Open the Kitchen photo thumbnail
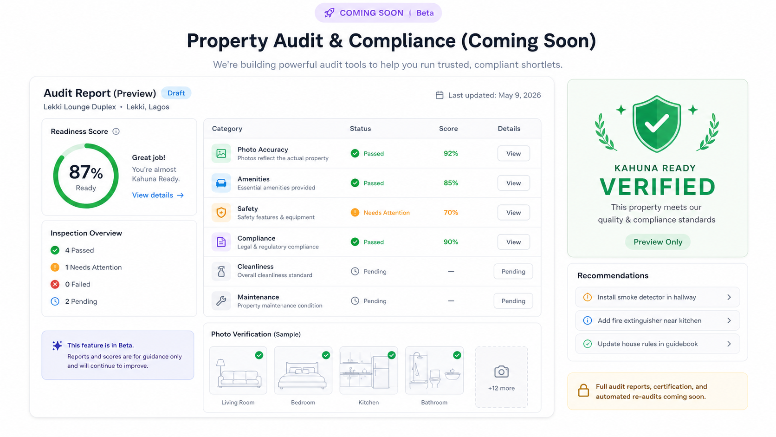 pos(369,371)
